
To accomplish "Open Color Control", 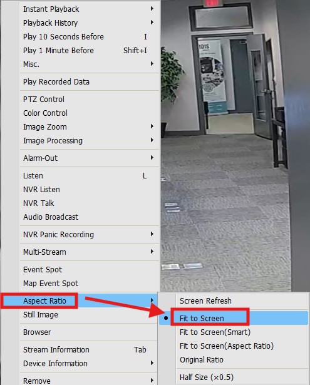I will [90, 113].
